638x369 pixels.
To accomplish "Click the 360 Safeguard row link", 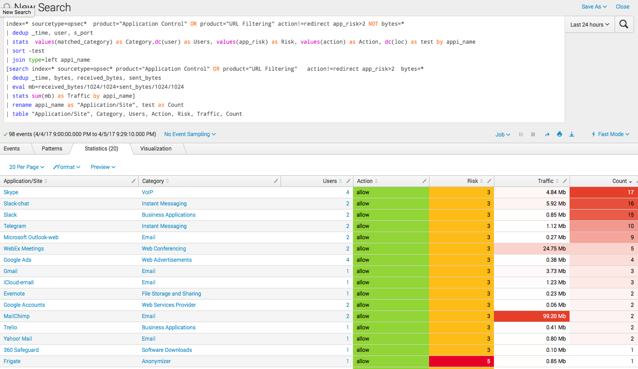I will [x=21, y=350].
